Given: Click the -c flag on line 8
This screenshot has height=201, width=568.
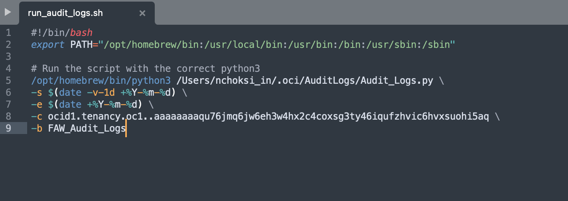Looking at the screenshot, I should [37, 116].
